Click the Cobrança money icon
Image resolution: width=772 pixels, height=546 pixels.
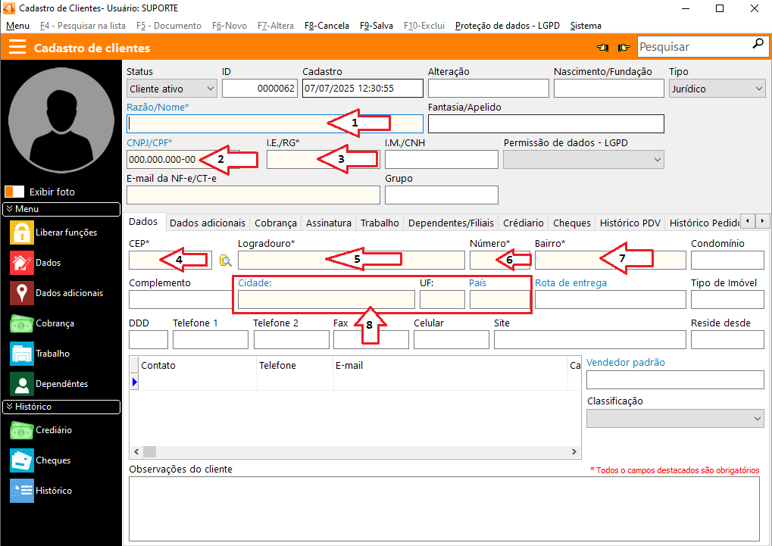[22, 323]
